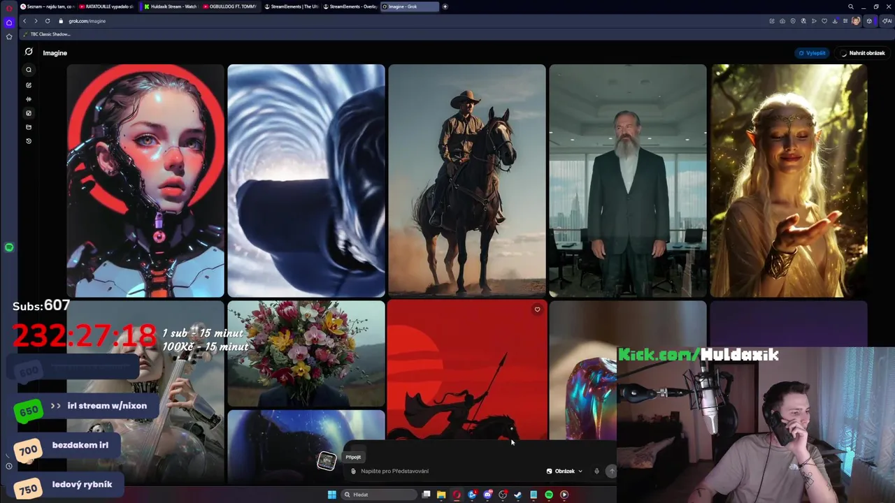The width and height of the screenshot is (895, 503).
Task: Click the browser tab search magnifier icon
Action: point(850,6)
